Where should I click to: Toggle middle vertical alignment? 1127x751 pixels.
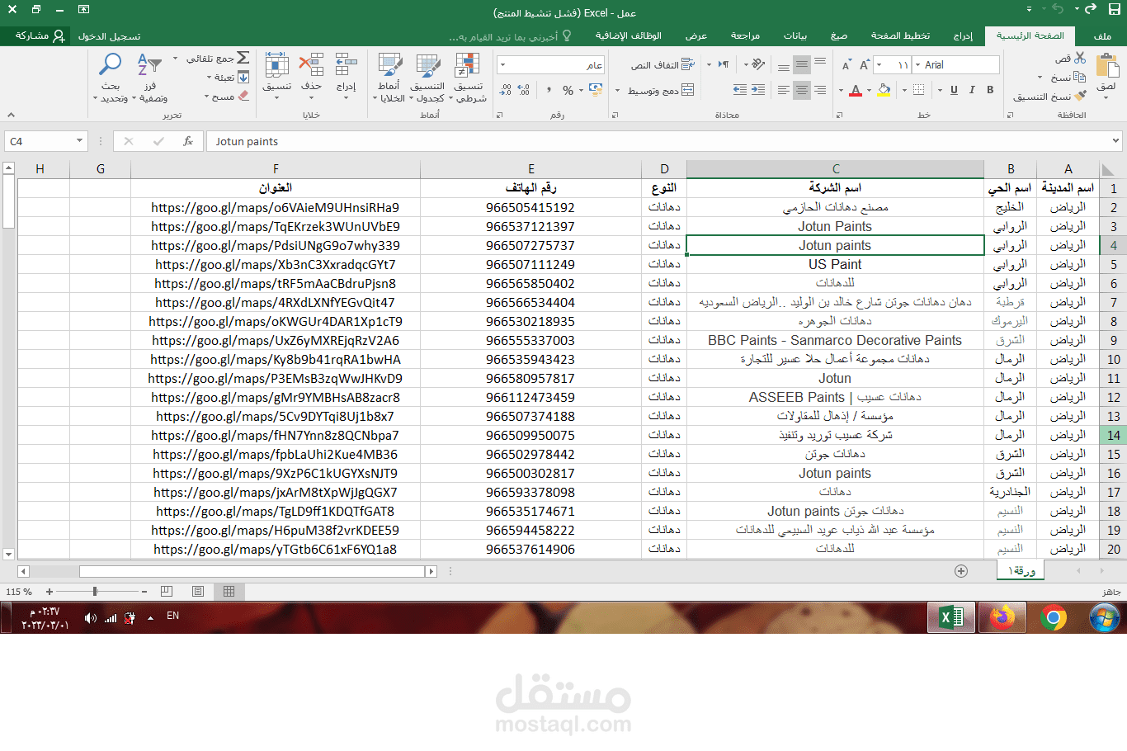tap(802, 64)
